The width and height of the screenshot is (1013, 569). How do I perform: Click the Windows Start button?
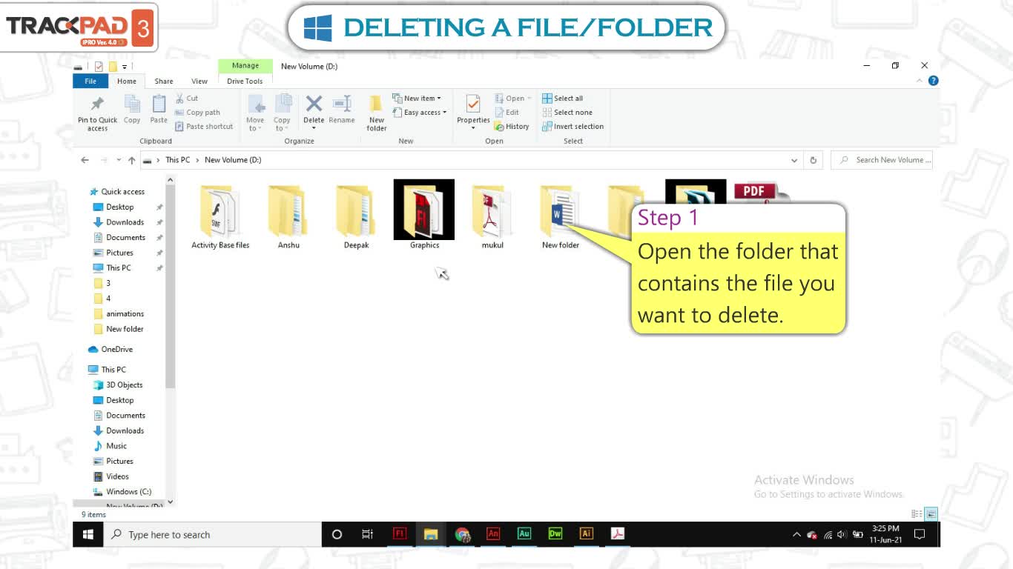coord(88,534)
